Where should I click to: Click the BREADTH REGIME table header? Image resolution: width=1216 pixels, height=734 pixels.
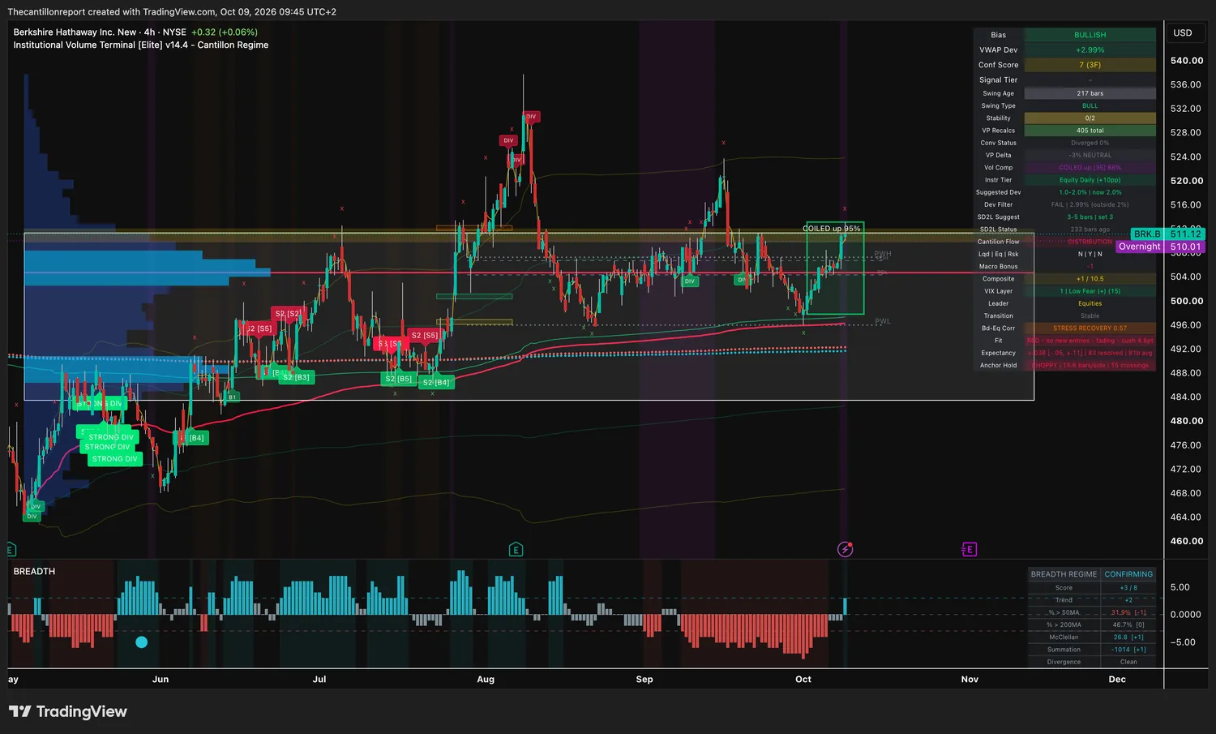point(1064,574)
